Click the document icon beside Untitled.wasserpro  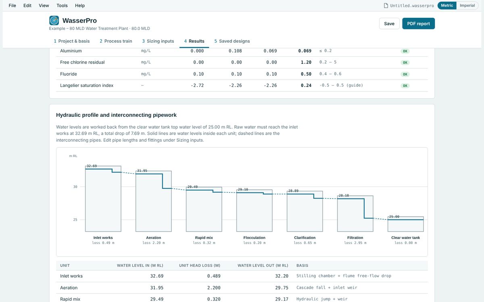pos(386,6)
